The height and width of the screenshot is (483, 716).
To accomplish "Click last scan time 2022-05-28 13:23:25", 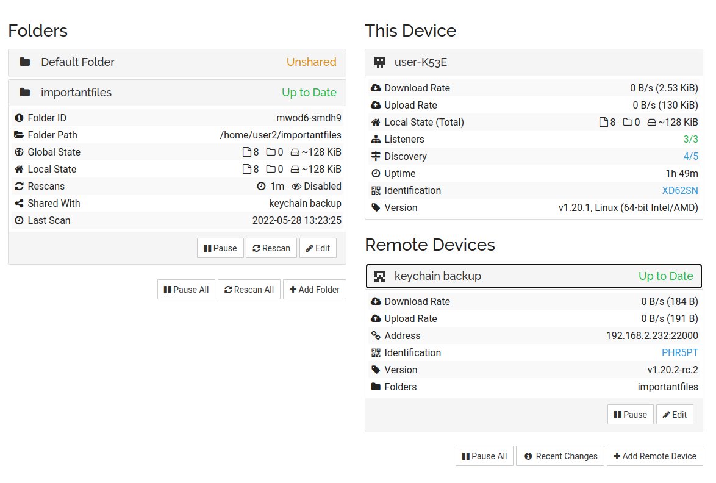I will click(297, 221).
